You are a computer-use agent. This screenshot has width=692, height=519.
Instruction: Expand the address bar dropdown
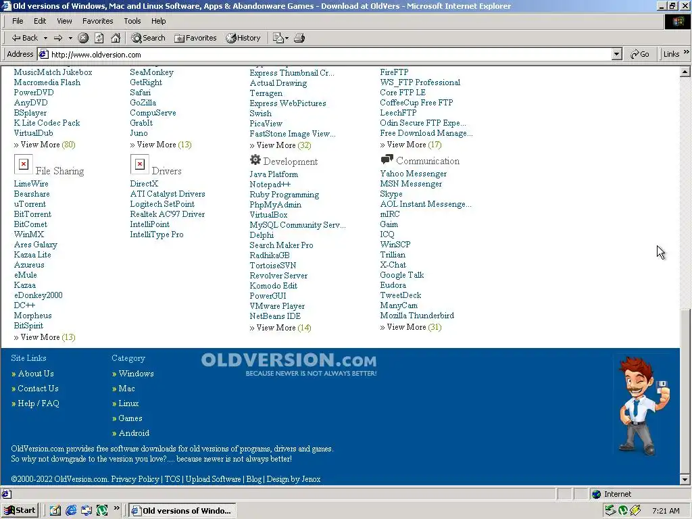617,54
